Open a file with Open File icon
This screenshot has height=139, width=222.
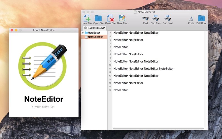[x=98, y=18]
